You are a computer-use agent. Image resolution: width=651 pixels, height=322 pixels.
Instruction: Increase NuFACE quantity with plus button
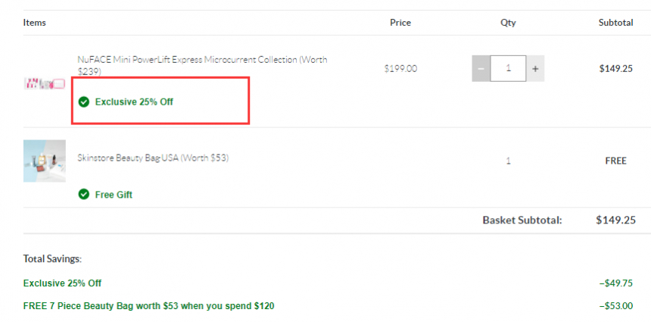535,68
